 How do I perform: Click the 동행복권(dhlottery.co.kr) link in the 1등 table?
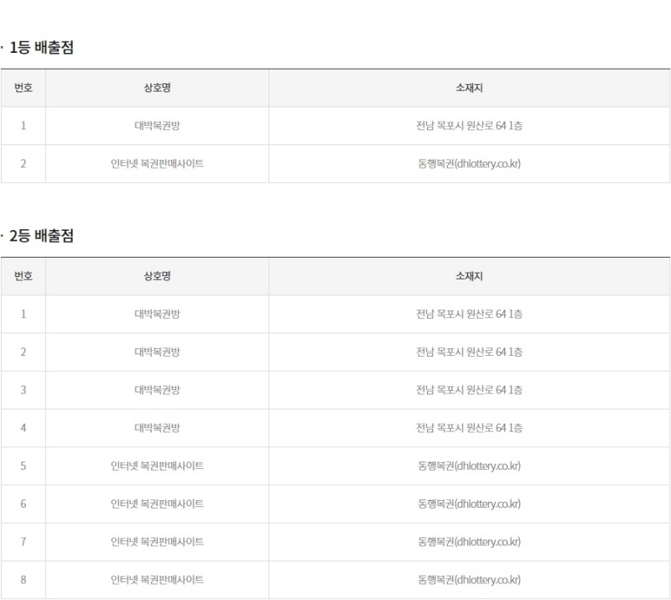469,164
